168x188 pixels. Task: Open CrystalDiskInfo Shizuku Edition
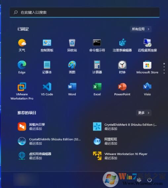click(50, 141)
